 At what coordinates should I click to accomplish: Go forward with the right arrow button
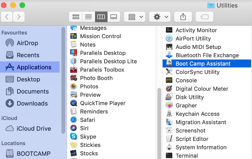point(19,17)
